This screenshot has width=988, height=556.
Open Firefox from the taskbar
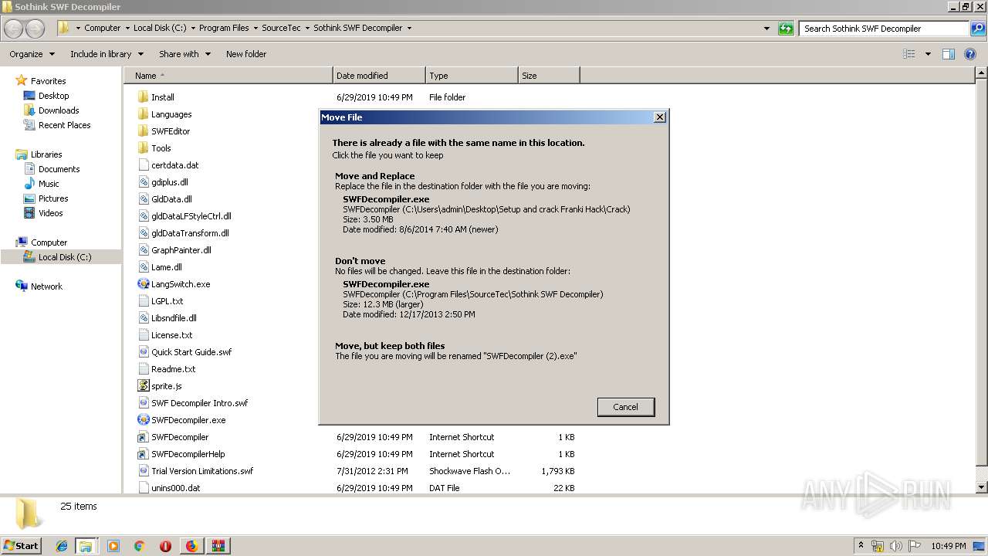click(191, 546)
